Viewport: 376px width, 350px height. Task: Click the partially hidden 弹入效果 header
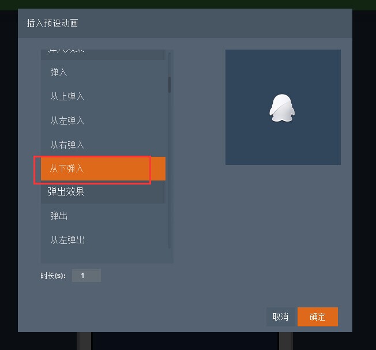103,54
